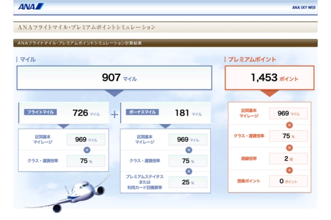Click the multiply icon above premium 路線倍率 row
331x220 pixels.
[x=289, y=147]
